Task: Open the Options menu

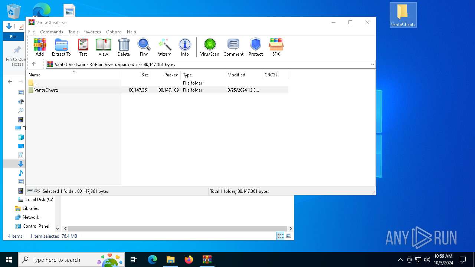Action: [x=114, y=32]
